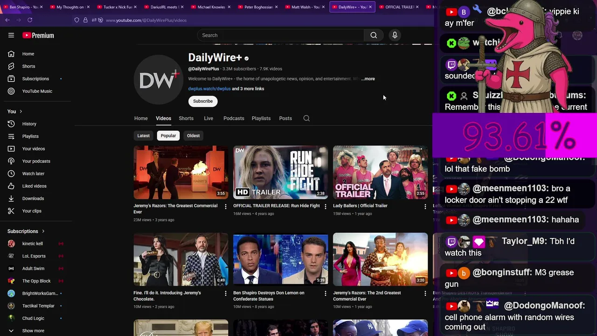
Task: Subscribe to DailyWire+ channel
Action: click(203, 101)
